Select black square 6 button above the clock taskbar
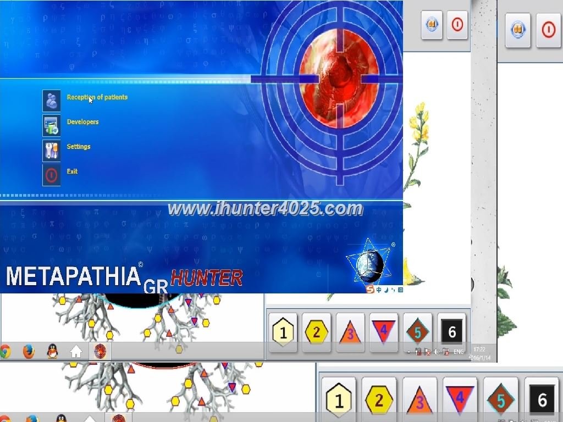 pyautogui.click(x=452, y=332)
